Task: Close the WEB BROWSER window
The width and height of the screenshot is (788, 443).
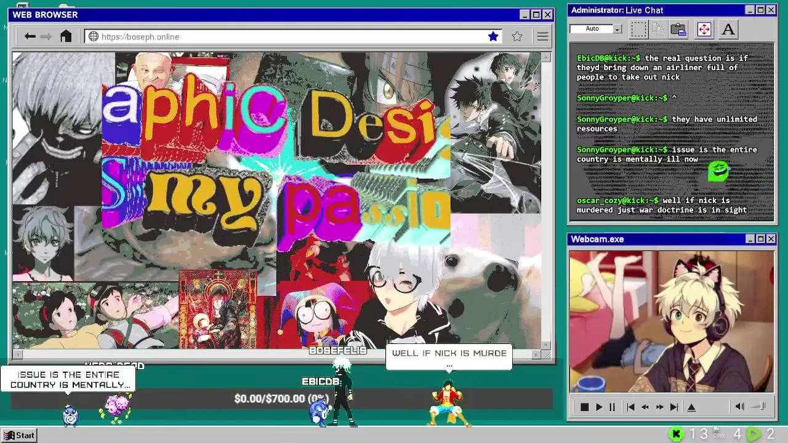Action: tap(547, 15)
